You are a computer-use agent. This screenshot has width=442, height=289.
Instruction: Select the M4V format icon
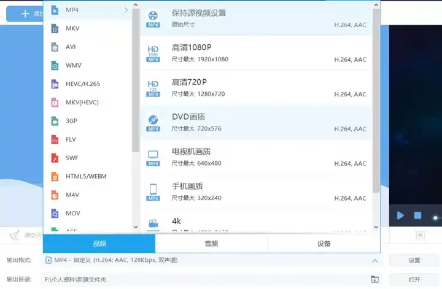coord(55,195)
